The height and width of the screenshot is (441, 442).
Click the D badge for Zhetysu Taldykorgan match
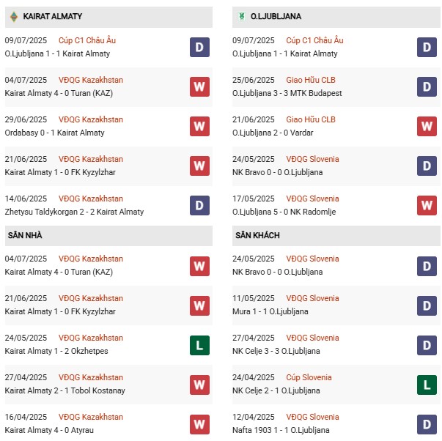(x=199, y=205)
